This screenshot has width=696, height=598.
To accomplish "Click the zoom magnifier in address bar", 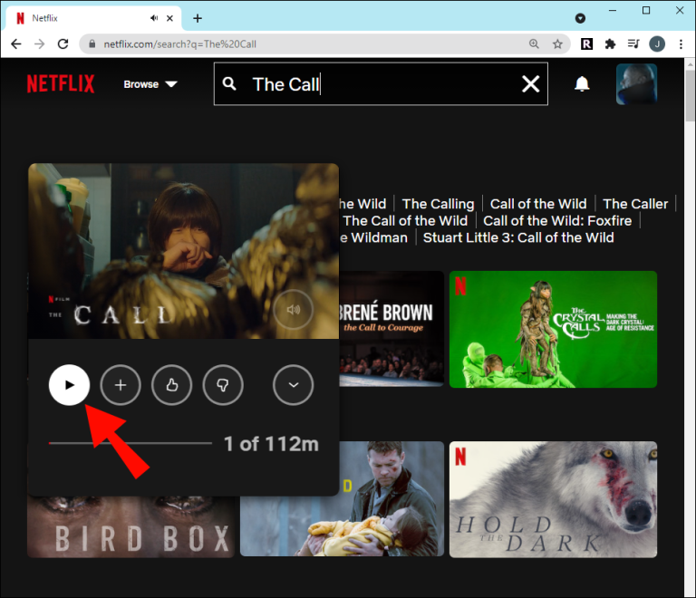I will tap(534, 43).
